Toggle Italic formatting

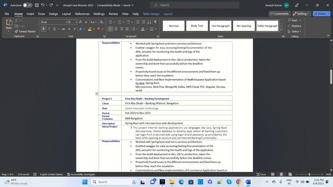(x=49, y=29)
